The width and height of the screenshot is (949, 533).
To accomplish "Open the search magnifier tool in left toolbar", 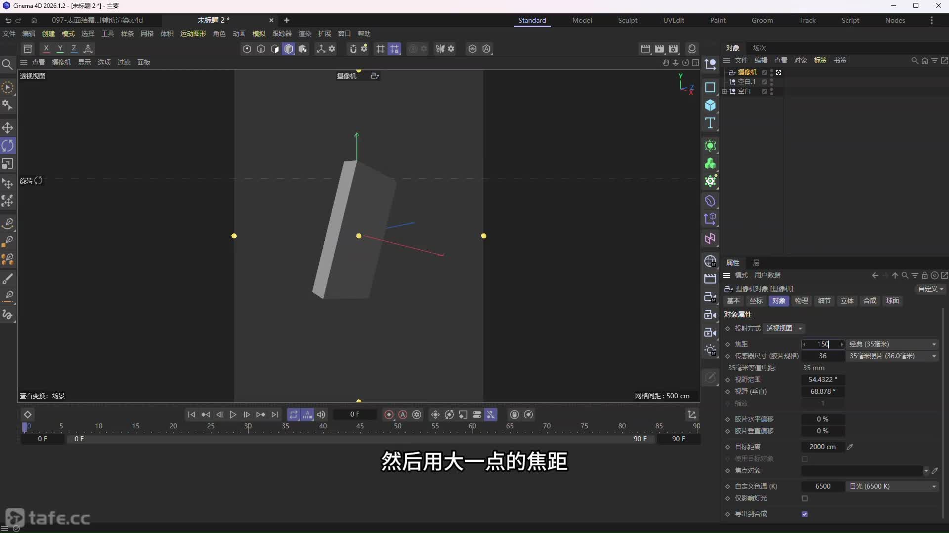I will click(x=7, y=65).
